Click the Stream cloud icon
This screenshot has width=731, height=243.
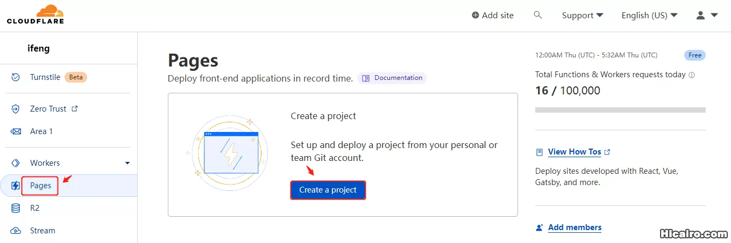pyautogui.click(x=16, y=231)
